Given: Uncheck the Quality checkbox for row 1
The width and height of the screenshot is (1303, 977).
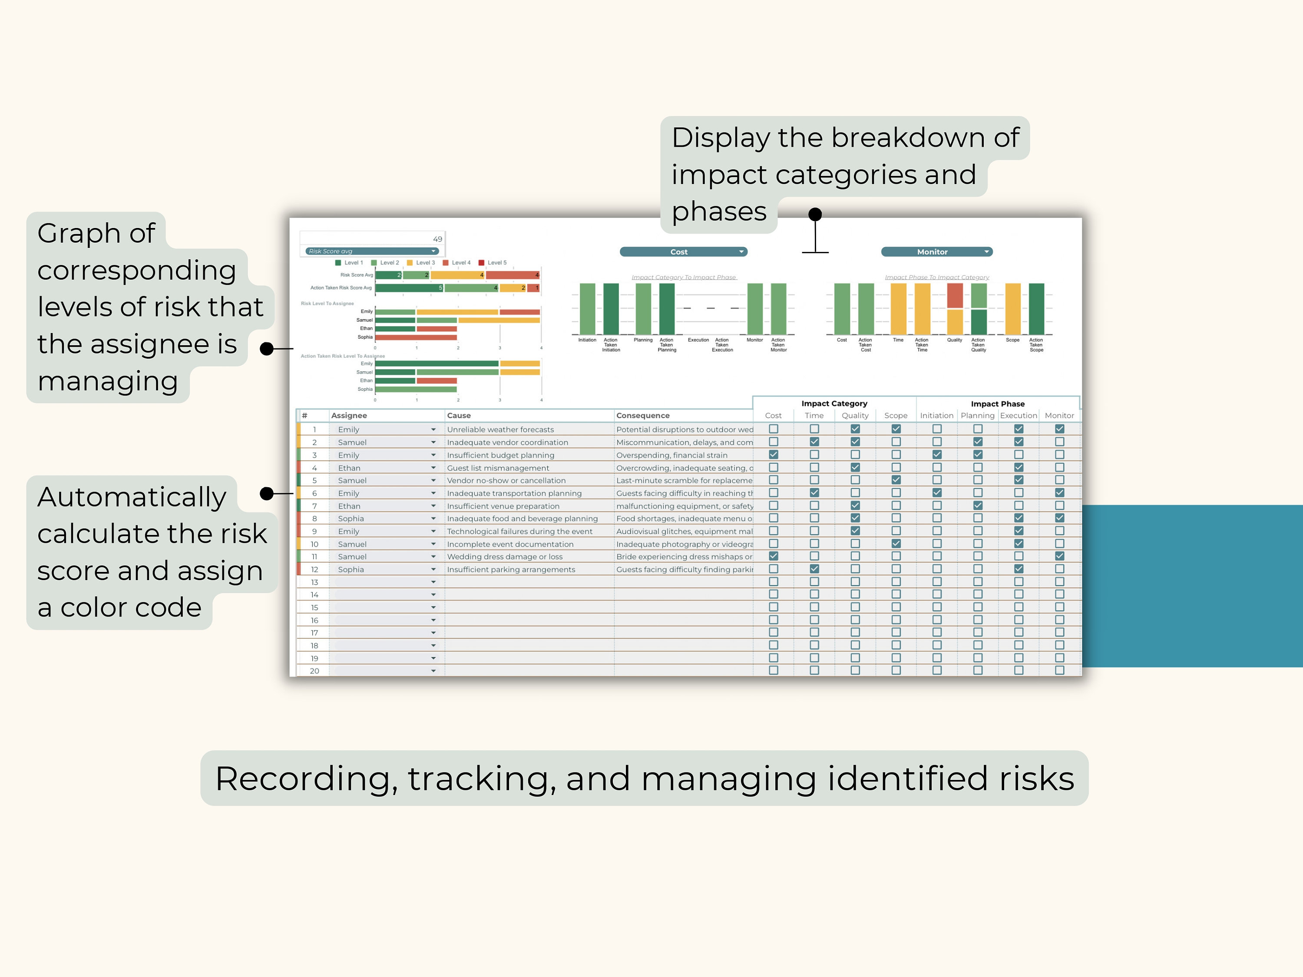Looking at the screenshot, I should [x=855, y=429].
